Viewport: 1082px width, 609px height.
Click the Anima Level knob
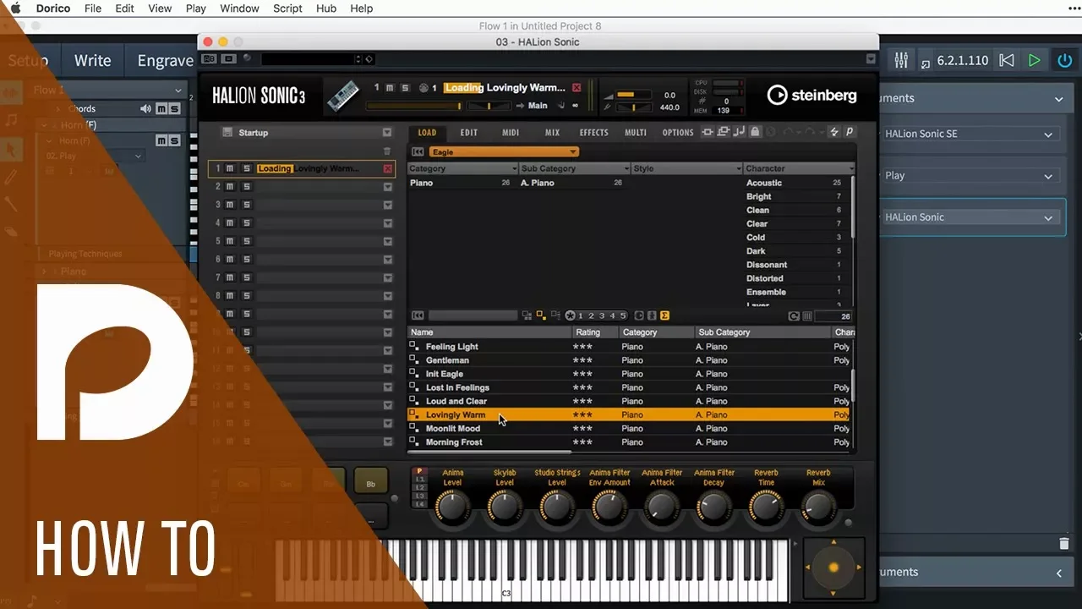[452, 507]
